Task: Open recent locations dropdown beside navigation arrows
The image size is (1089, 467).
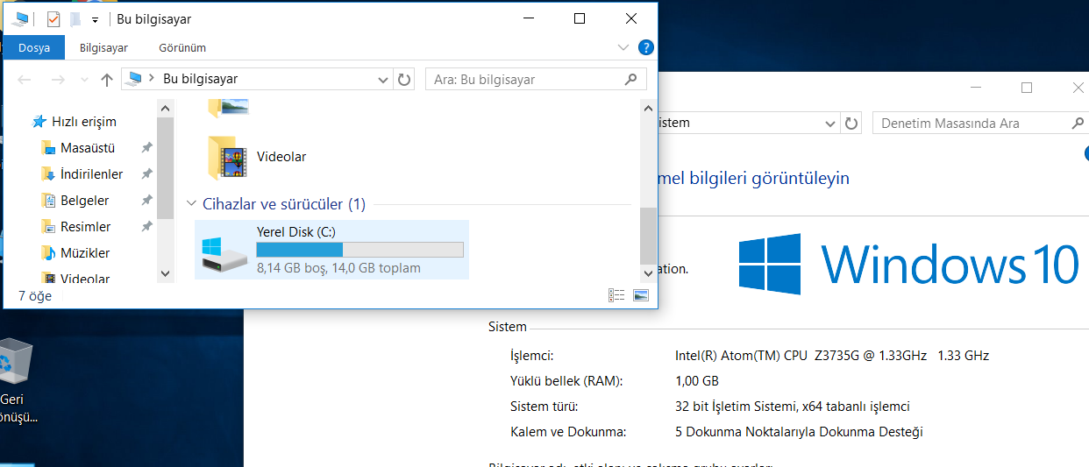Action: point(84,80)
